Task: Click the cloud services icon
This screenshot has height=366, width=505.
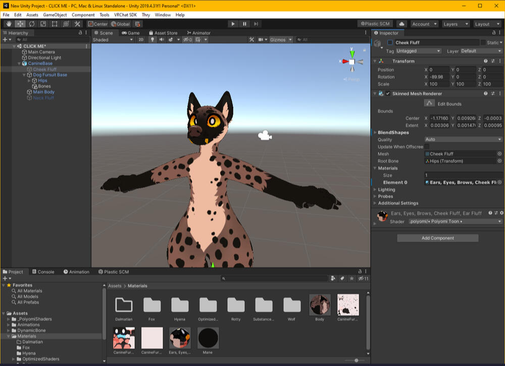Action: coord(401,24)
